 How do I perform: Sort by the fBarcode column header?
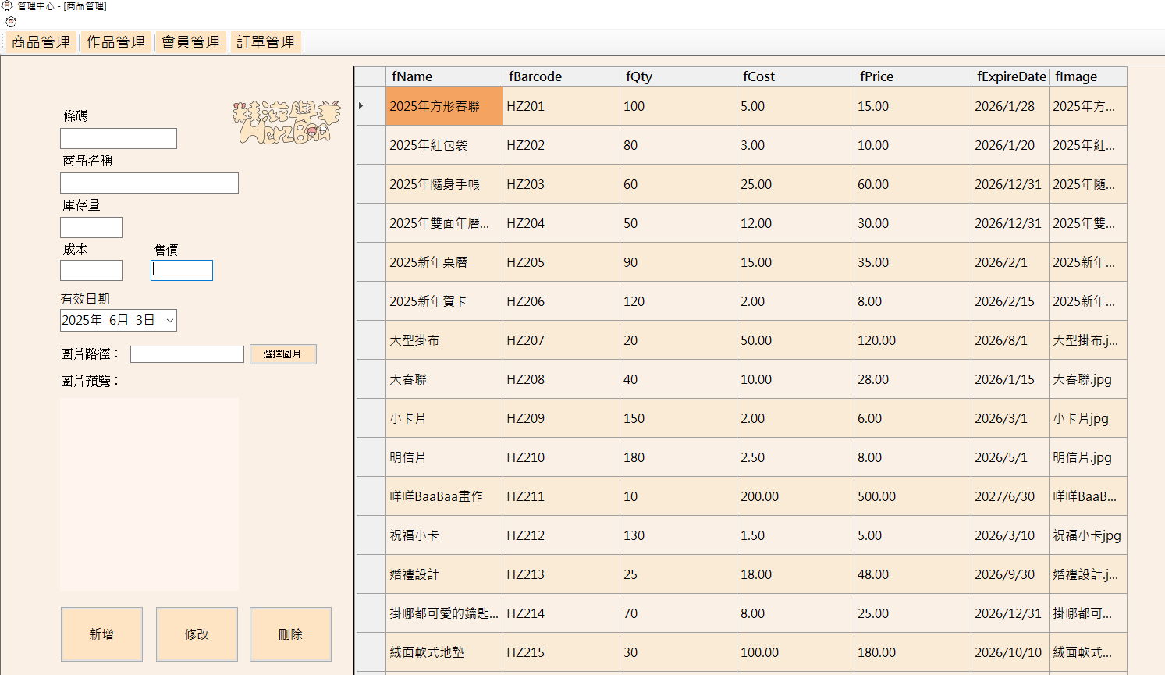point(562,76)
